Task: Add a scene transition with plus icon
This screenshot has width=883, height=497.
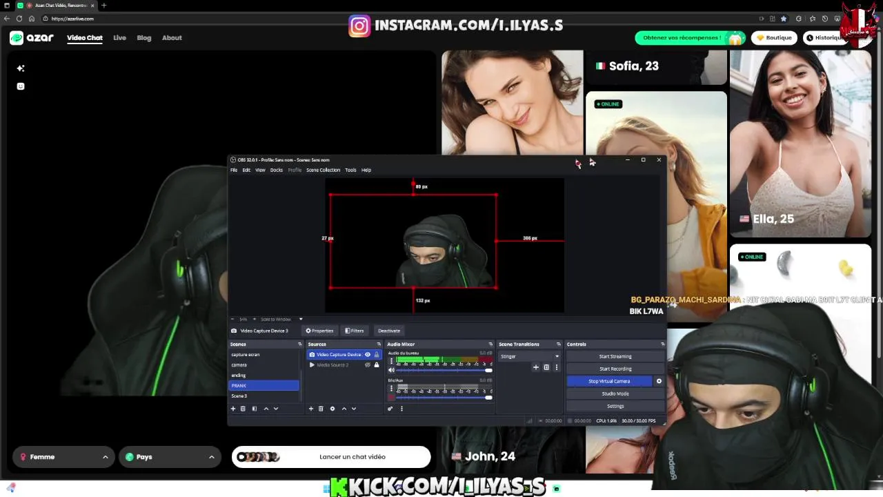Action: pyautogui.click(x=536, y=367)
